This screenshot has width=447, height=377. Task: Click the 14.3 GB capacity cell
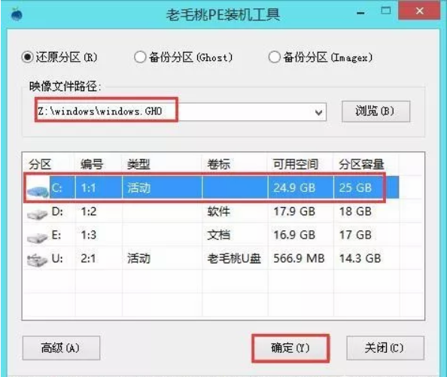pos(360,258)
